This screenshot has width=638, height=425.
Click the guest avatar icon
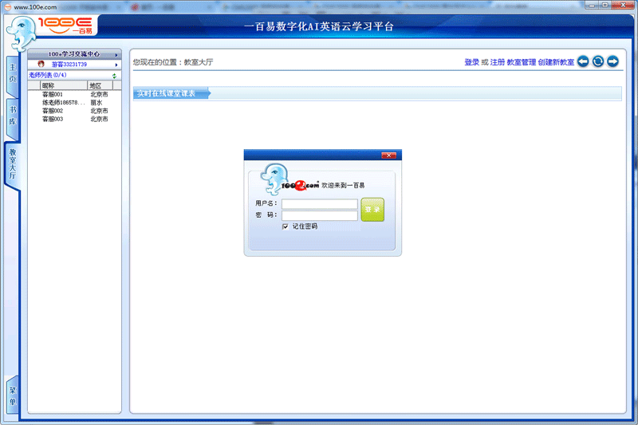pos(41,64)
